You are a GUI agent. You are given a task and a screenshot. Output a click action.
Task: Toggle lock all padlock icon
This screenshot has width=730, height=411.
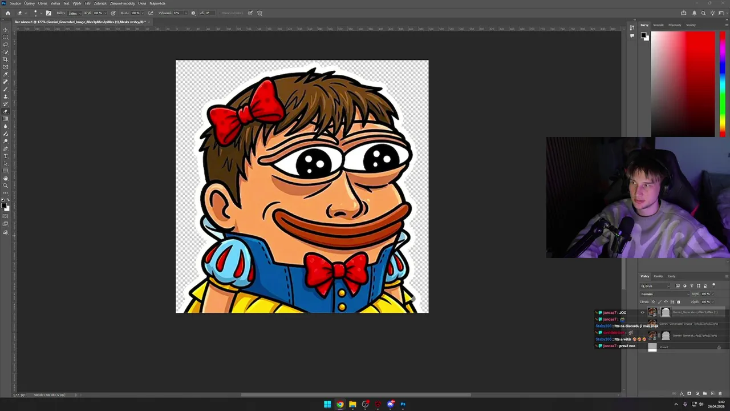click(679, 301)
